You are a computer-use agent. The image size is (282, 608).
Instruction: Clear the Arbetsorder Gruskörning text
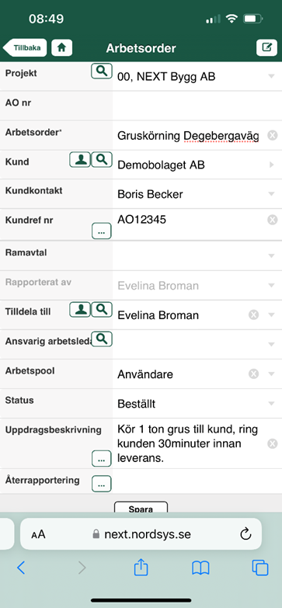(273, 135)
